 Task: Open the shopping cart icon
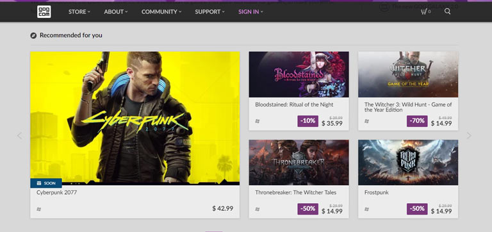pyautogui.click(x=425, y=12)
